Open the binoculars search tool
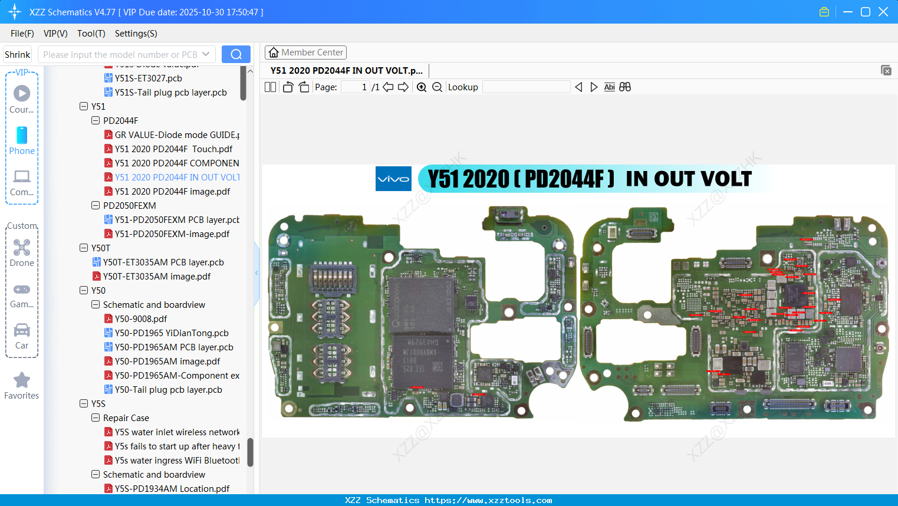 625,87
